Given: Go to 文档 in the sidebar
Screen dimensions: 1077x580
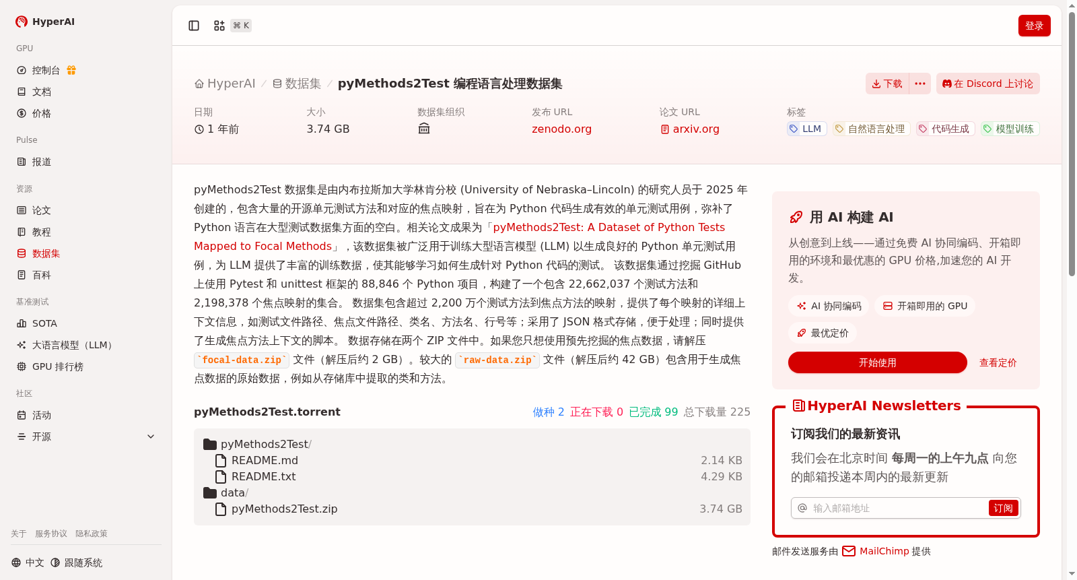Looking at the screenshot, I should (42, 92).
